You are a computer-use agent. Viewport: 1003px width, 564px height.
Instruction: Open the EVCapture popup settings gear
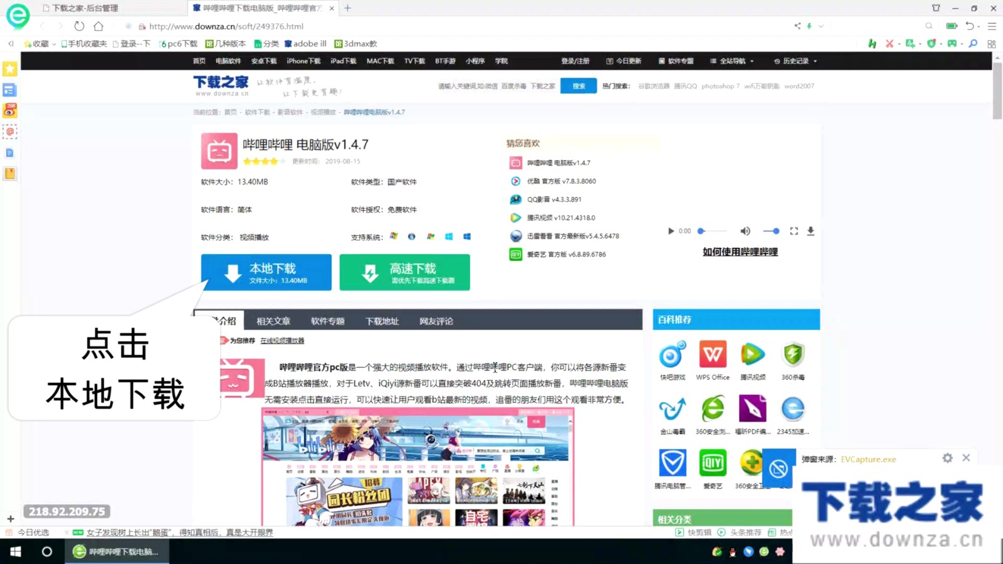coord(947,458)
